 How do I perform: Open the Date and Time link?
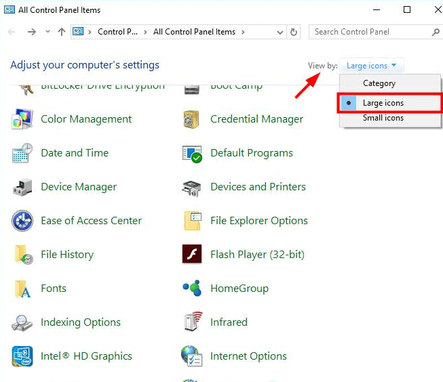pos(75,153)
